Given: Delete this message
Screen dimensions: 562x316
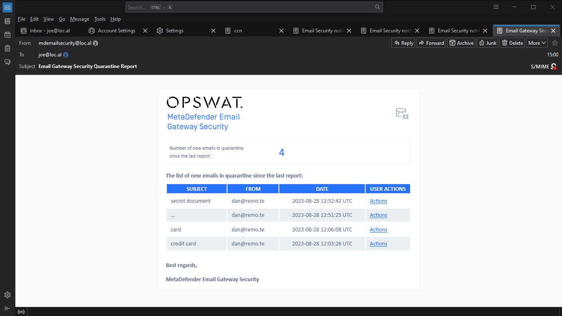Looking at the screenshot, I should tap(512, 43).
